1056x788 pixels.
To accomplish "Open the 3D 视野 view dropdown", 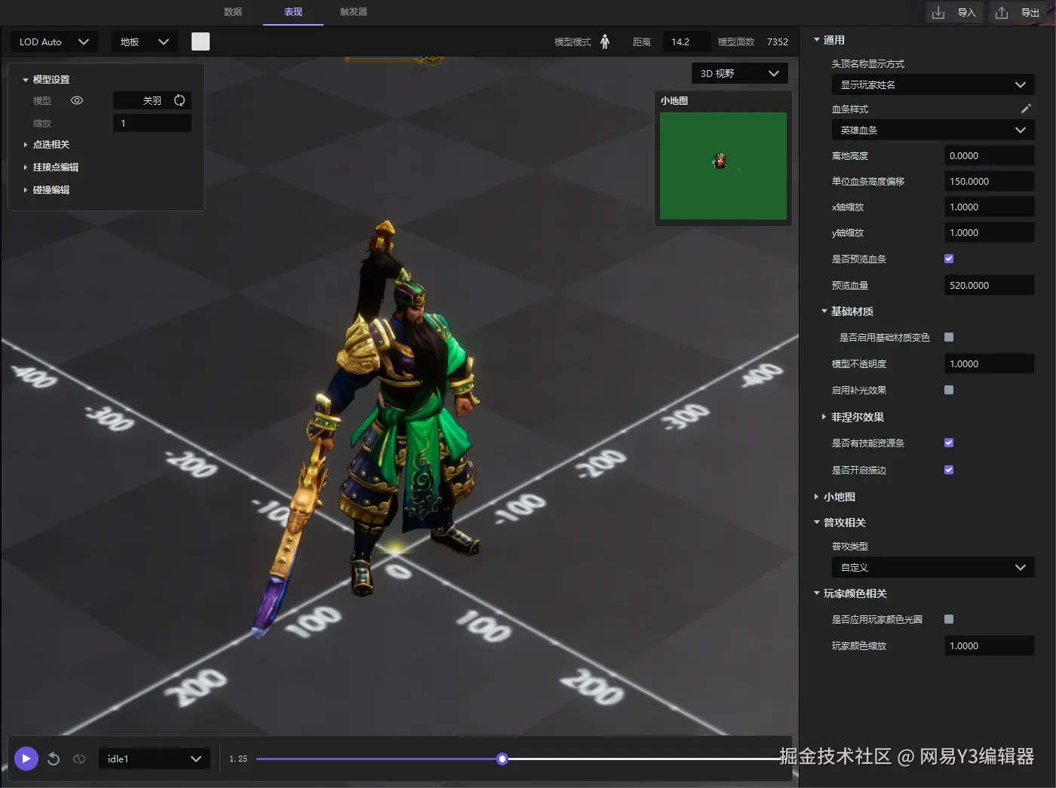I will point(740,73).
